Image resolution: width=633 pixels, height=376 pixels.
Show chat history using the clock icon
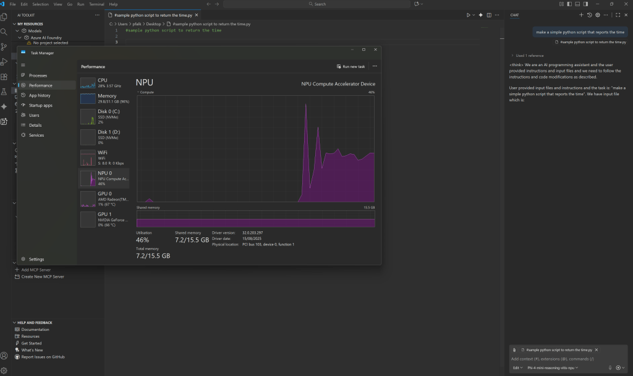[x=589, y=15]
